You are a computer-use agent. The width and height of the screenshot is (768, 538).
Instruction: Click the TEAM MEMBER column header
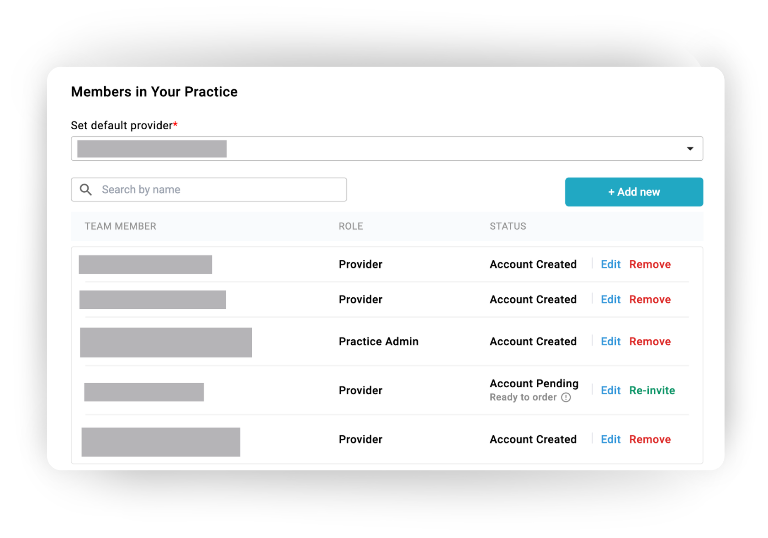point(120,227)
